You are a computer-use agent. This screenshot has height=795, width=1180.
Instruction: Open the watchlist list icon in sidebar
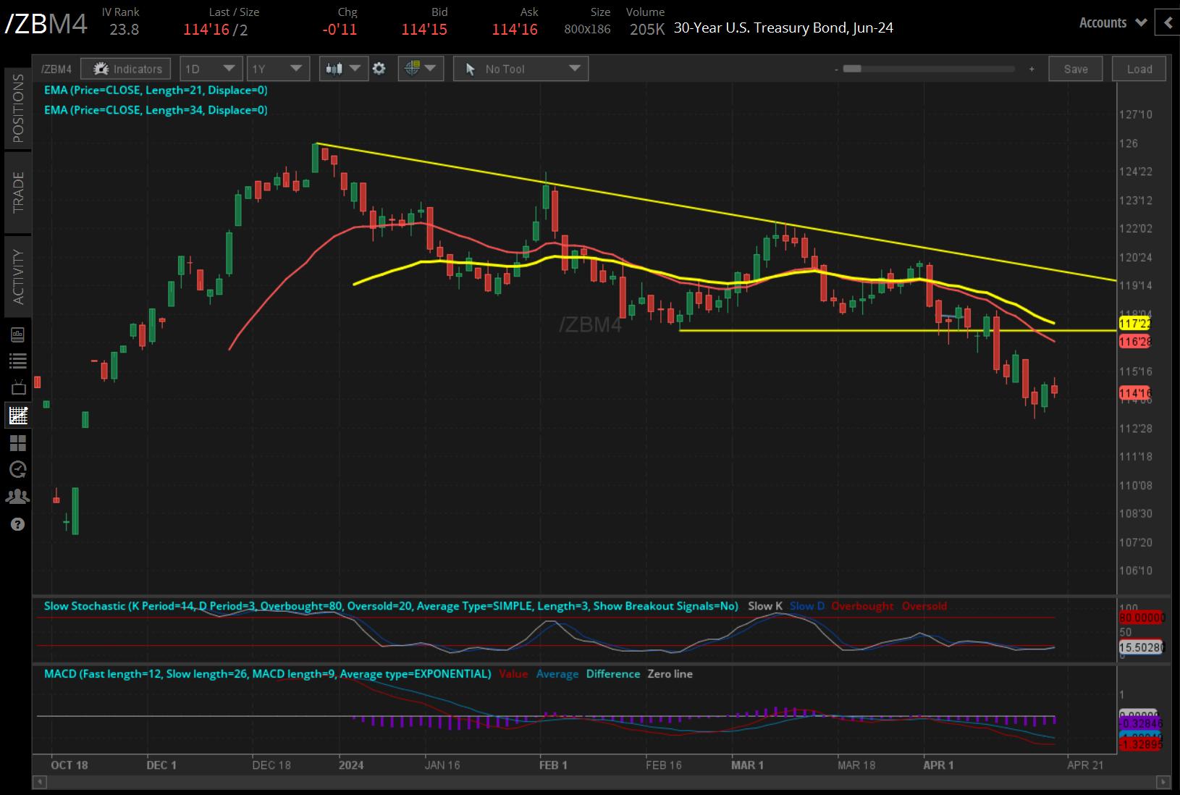point(18,361)
